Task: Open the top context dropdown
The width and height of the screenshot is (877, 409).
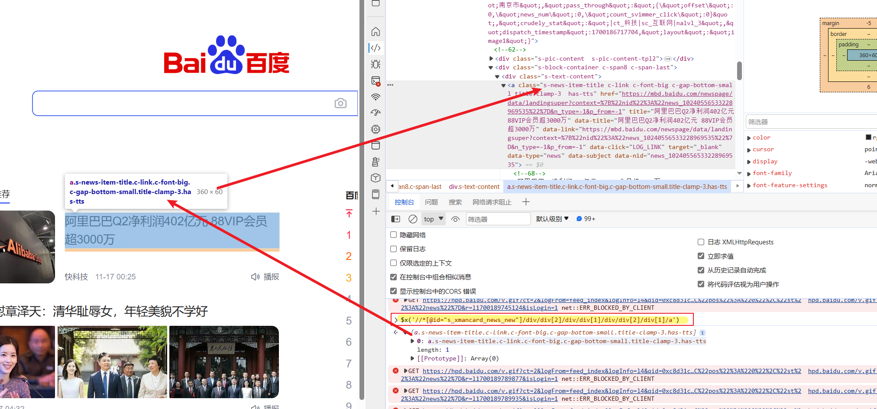Action: pos(434,219)
